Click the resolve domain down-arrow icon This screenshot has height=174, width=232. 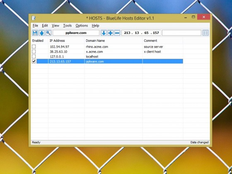click(104, 33)
